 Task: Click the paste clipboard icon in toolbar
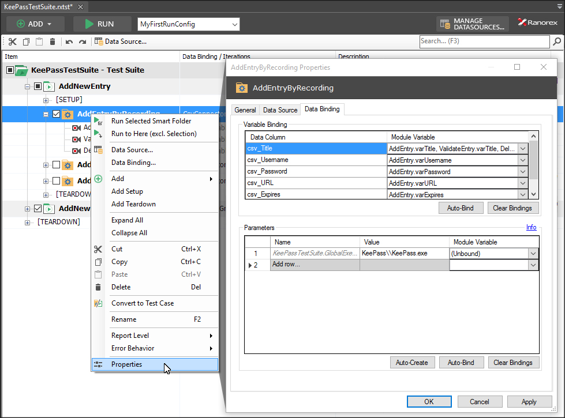(39, 42)
